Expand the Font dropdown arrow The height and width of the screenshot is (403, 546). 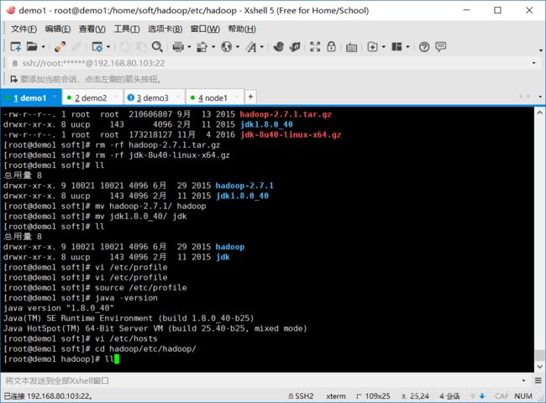[262, 47]
